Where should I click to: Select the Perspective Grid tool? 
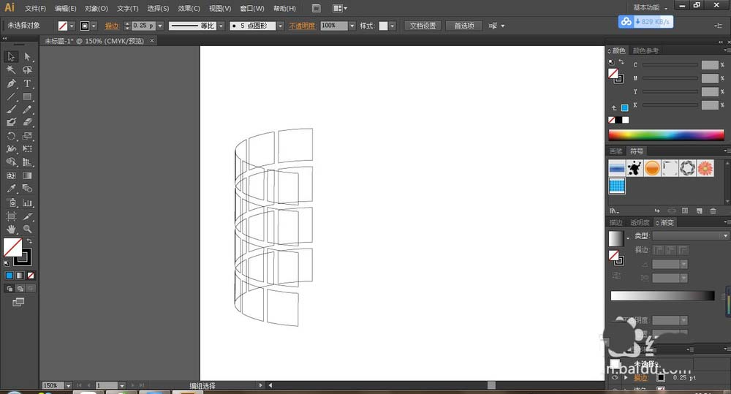click(x=28, y=162)
